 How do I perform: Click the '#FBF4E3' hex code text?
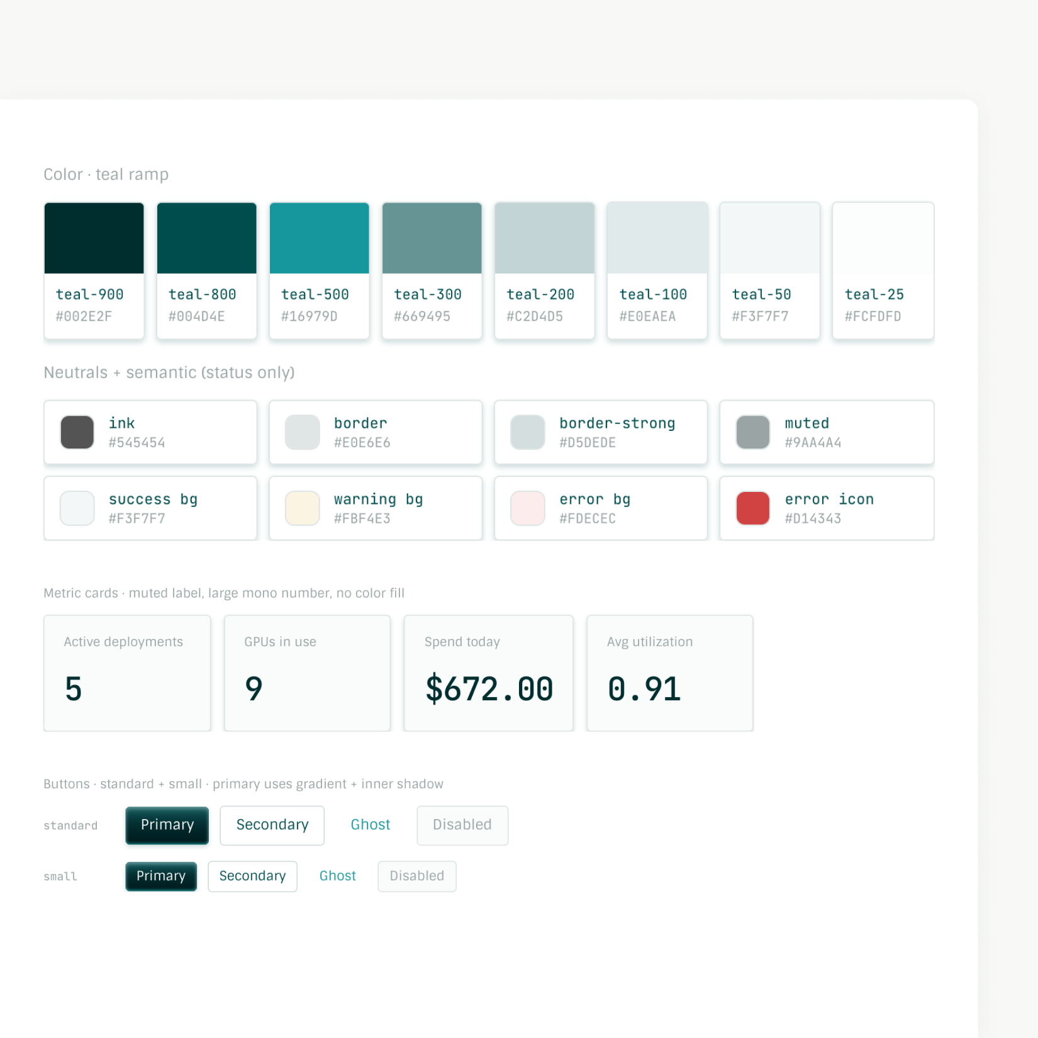pos(362,518)
